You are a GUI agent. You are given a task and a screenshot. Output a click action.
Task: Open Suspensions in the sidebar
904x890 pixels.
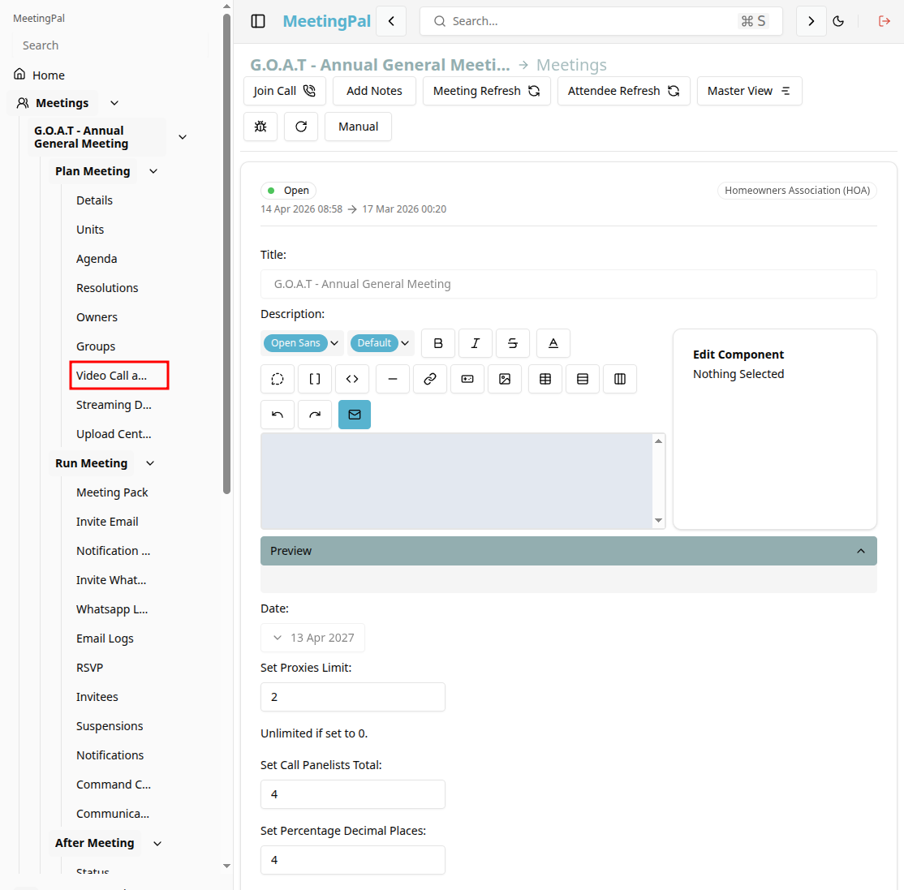point(110,726)
